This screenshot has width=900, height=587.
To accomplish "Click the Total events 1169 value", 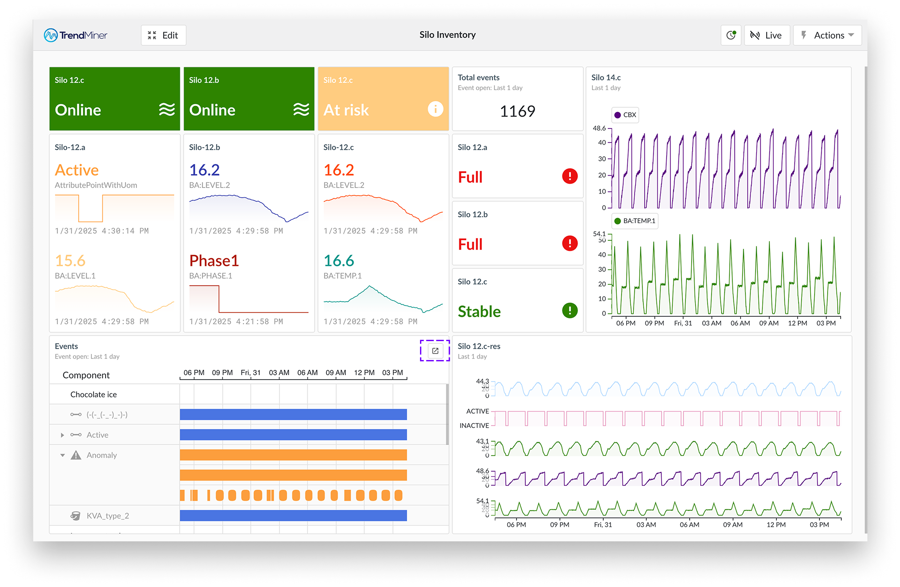I will (517, 111).
